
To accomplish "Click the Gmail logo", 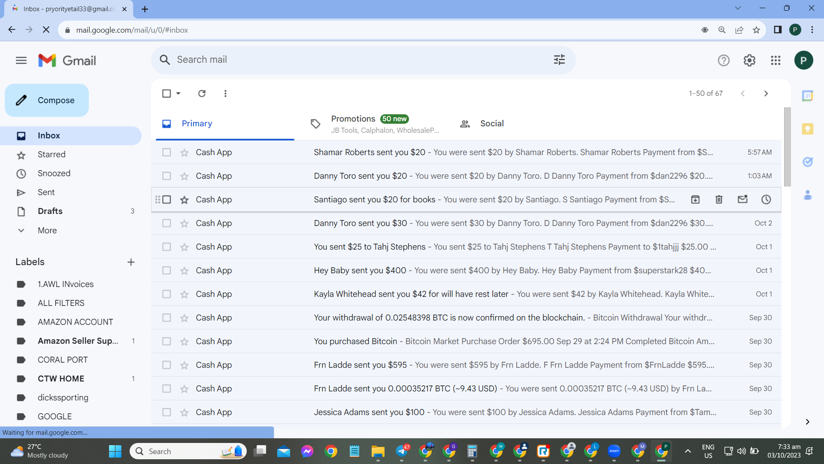I will pyautogui.click(x=67, y=61).
